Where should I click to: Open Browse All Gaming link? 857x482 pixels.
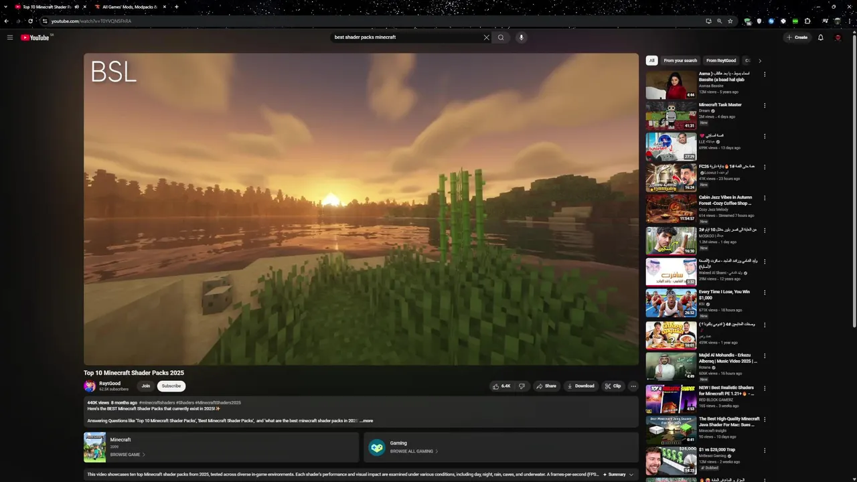coord(414,451)
